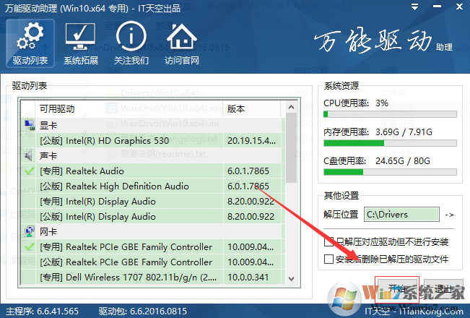
Task: Click the CPU使用率 progress bar
Action: click(x=390, y=114)
